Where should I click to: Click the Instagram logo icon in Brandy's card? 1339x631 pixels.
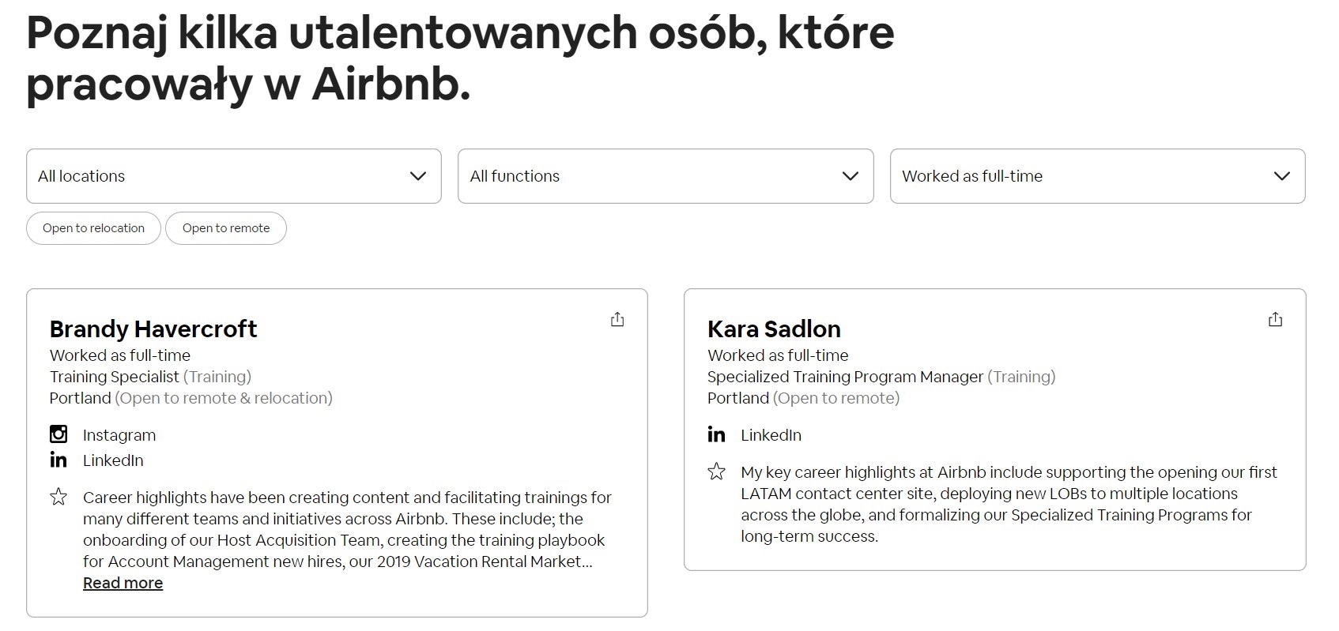[58, 434]
